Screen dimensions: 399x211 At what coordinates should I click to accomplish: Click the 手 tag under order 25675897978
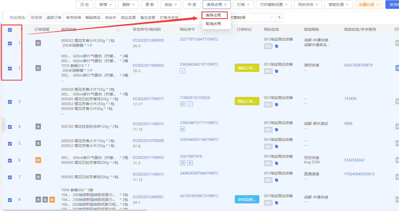(190, 163)
